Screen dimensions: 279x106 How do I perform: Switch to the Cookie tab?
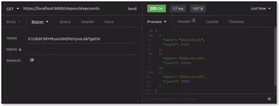click(212, 22)
